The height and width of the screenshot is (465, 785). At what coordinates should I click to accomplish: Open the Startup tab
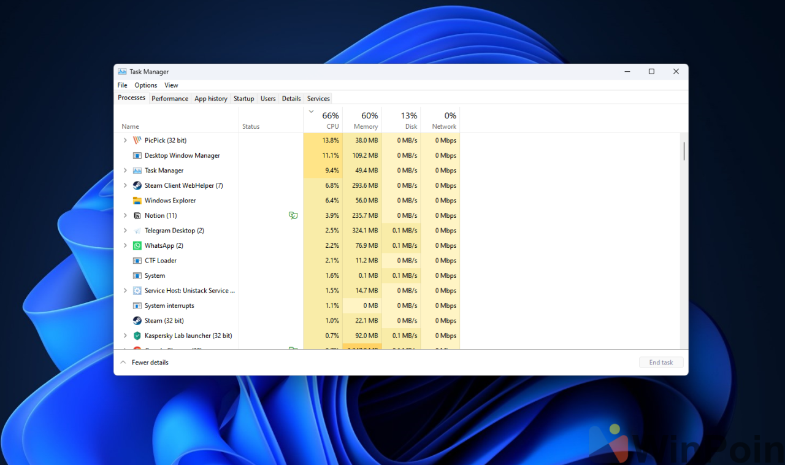tap(243, 98)
